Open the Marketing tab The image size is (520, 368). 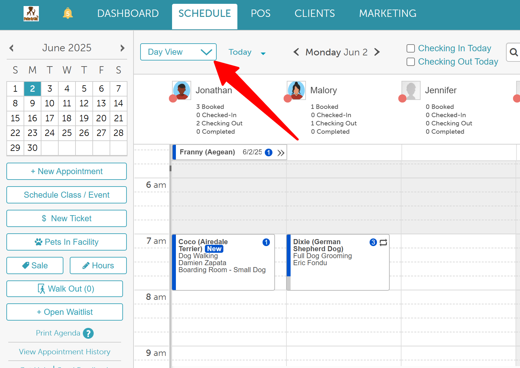pyautogui.click(x=388, y=13)
